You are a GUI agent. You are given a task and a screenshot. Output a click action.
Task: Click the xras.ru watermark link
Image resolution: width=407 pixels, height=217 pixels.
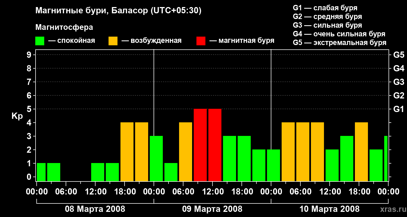tap(392, 209)
